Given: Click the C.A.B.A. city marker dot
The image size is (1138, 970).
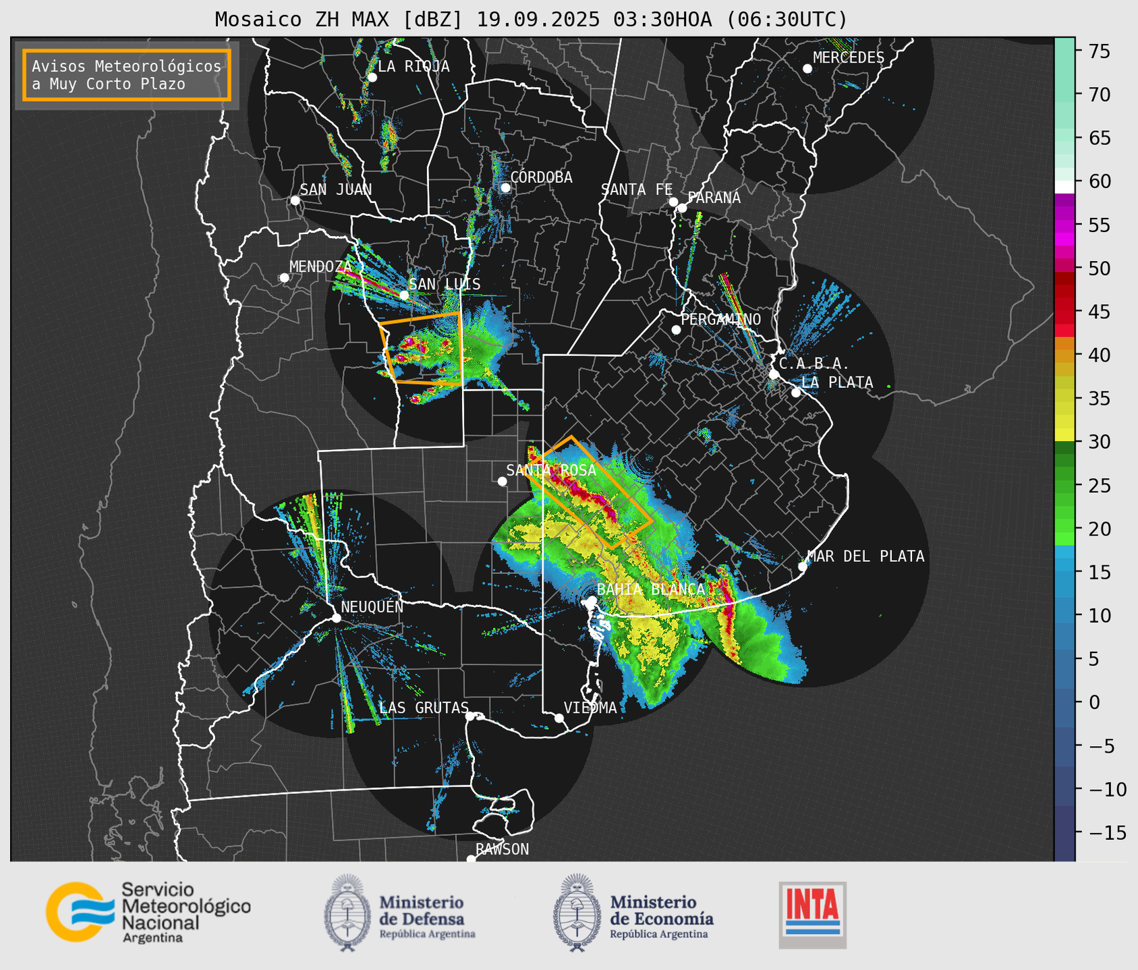Looking at the screenshot, I should 774,374.
